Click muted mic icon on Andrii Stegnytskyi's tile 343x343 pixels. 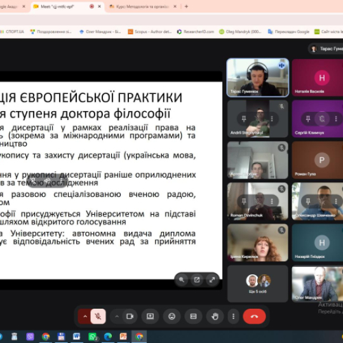(x=282, y=107)
